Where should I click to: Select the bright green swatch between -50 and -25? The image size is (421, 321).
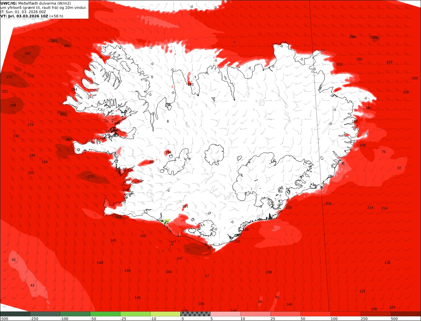(105, 314)
